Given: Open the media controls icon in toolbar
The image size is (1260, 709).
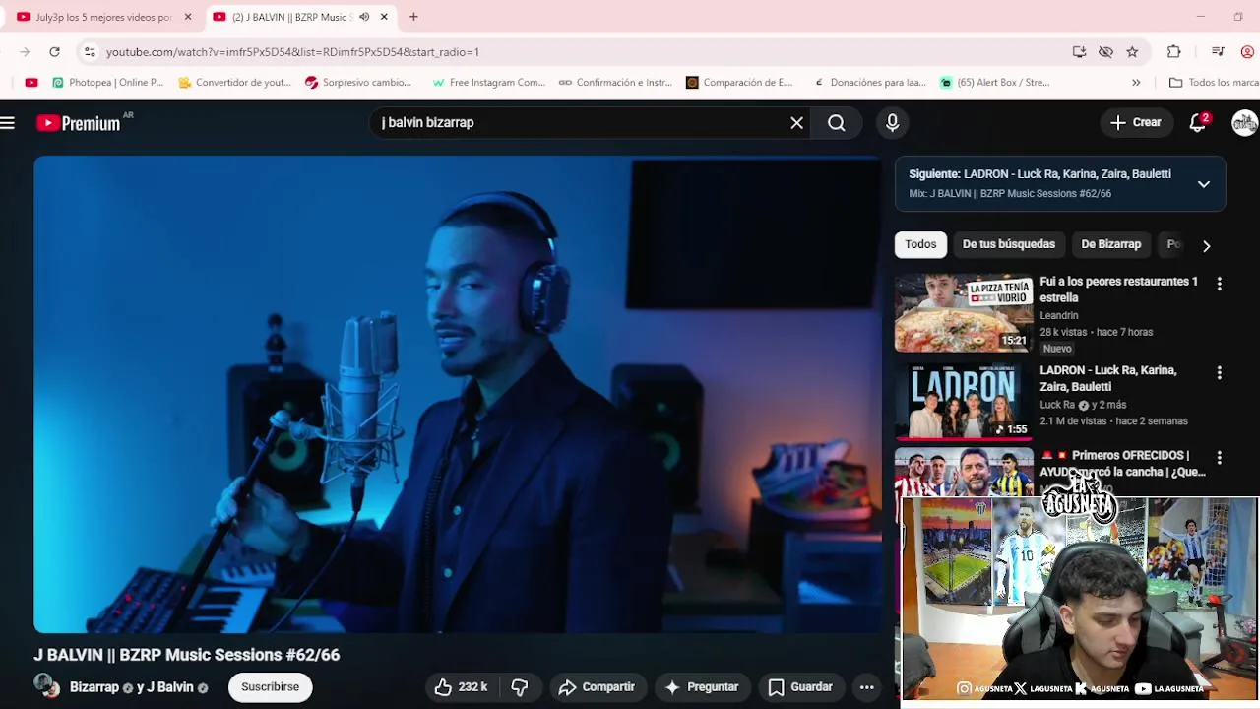Looking at the screenshot, I should click(x=1218, y=52).
